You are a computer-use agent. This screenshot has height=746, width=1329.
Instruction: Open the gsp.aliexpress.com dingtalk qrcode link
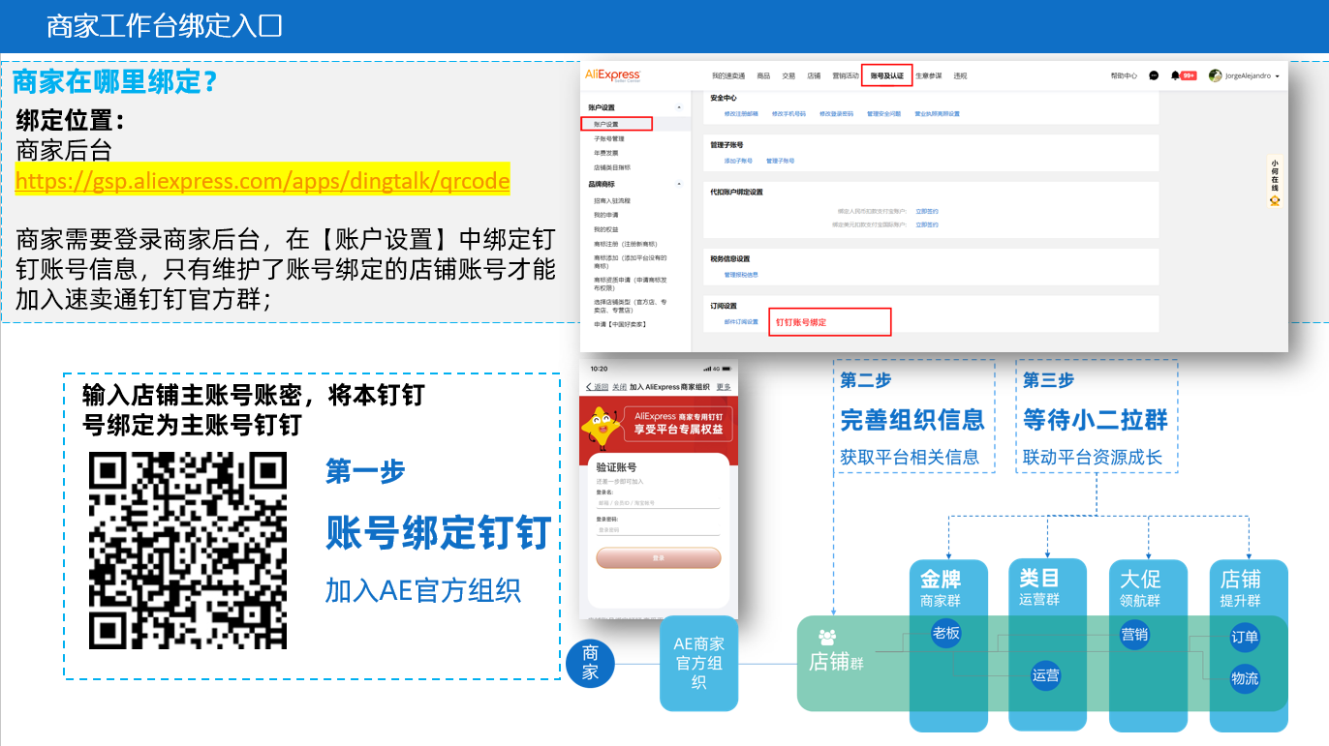click(x=263, y=181)
